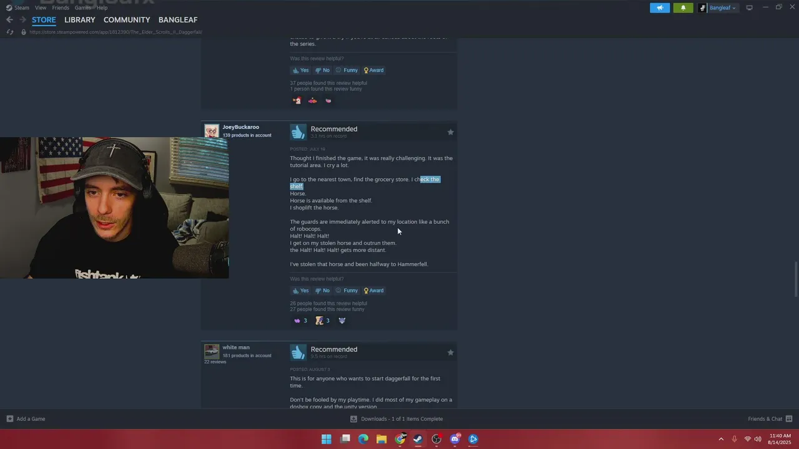Open the Friends menu
The image size is (799, 449).
(61, 7)
